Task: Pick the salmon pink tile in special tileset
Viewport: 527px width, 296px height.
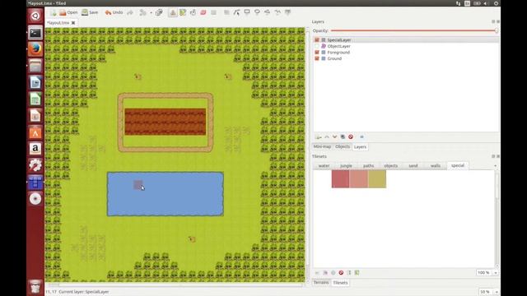Action: [359, 179]
